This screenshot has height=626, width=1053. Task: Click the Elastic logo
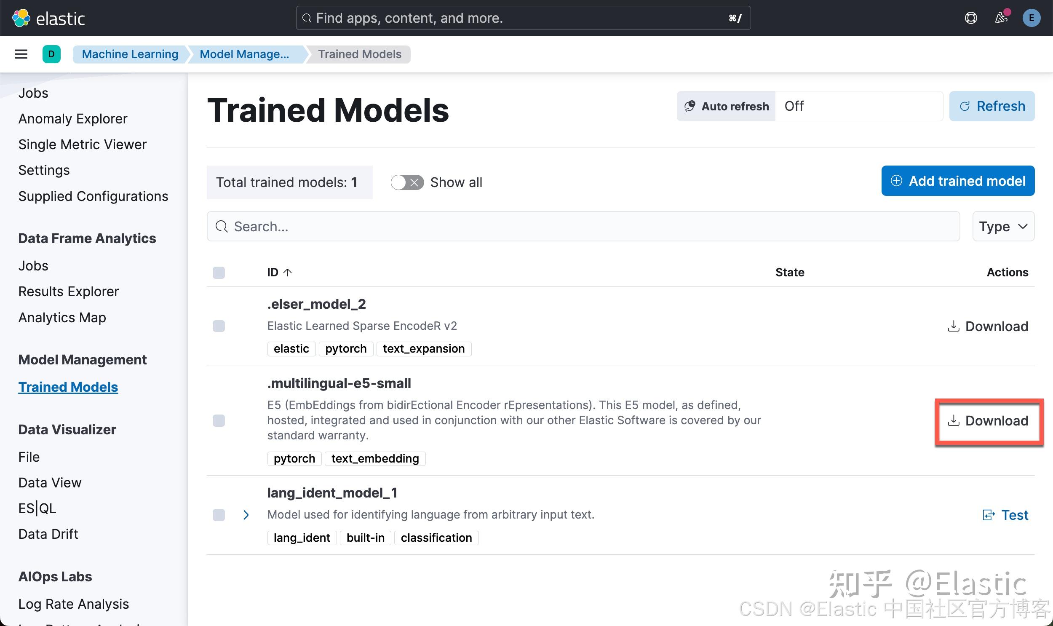point(49,18)
